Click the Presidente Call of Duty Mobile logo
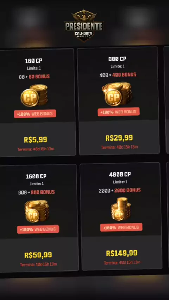The height and width of the screenshot is (300, 169). pos(84,25)
